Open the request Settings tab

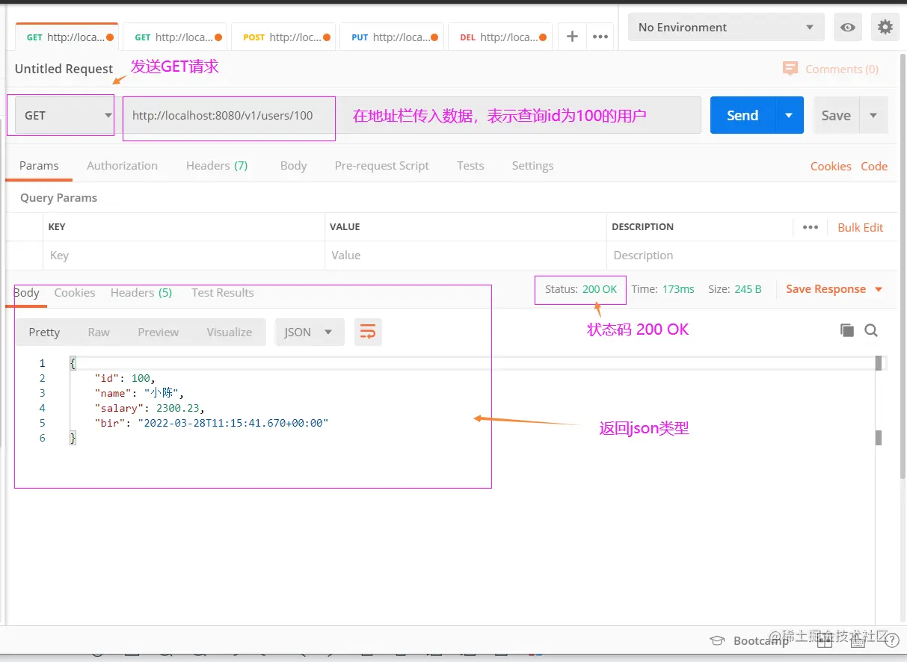532,166
